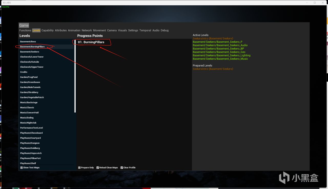The image size is (328, 189).
Task: Click the Levels list scrollbar
Action: click(75, 76)
